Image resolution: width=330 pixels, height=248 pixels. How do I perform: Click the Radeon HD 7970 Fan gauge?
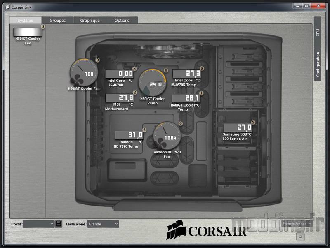(167, 136)
